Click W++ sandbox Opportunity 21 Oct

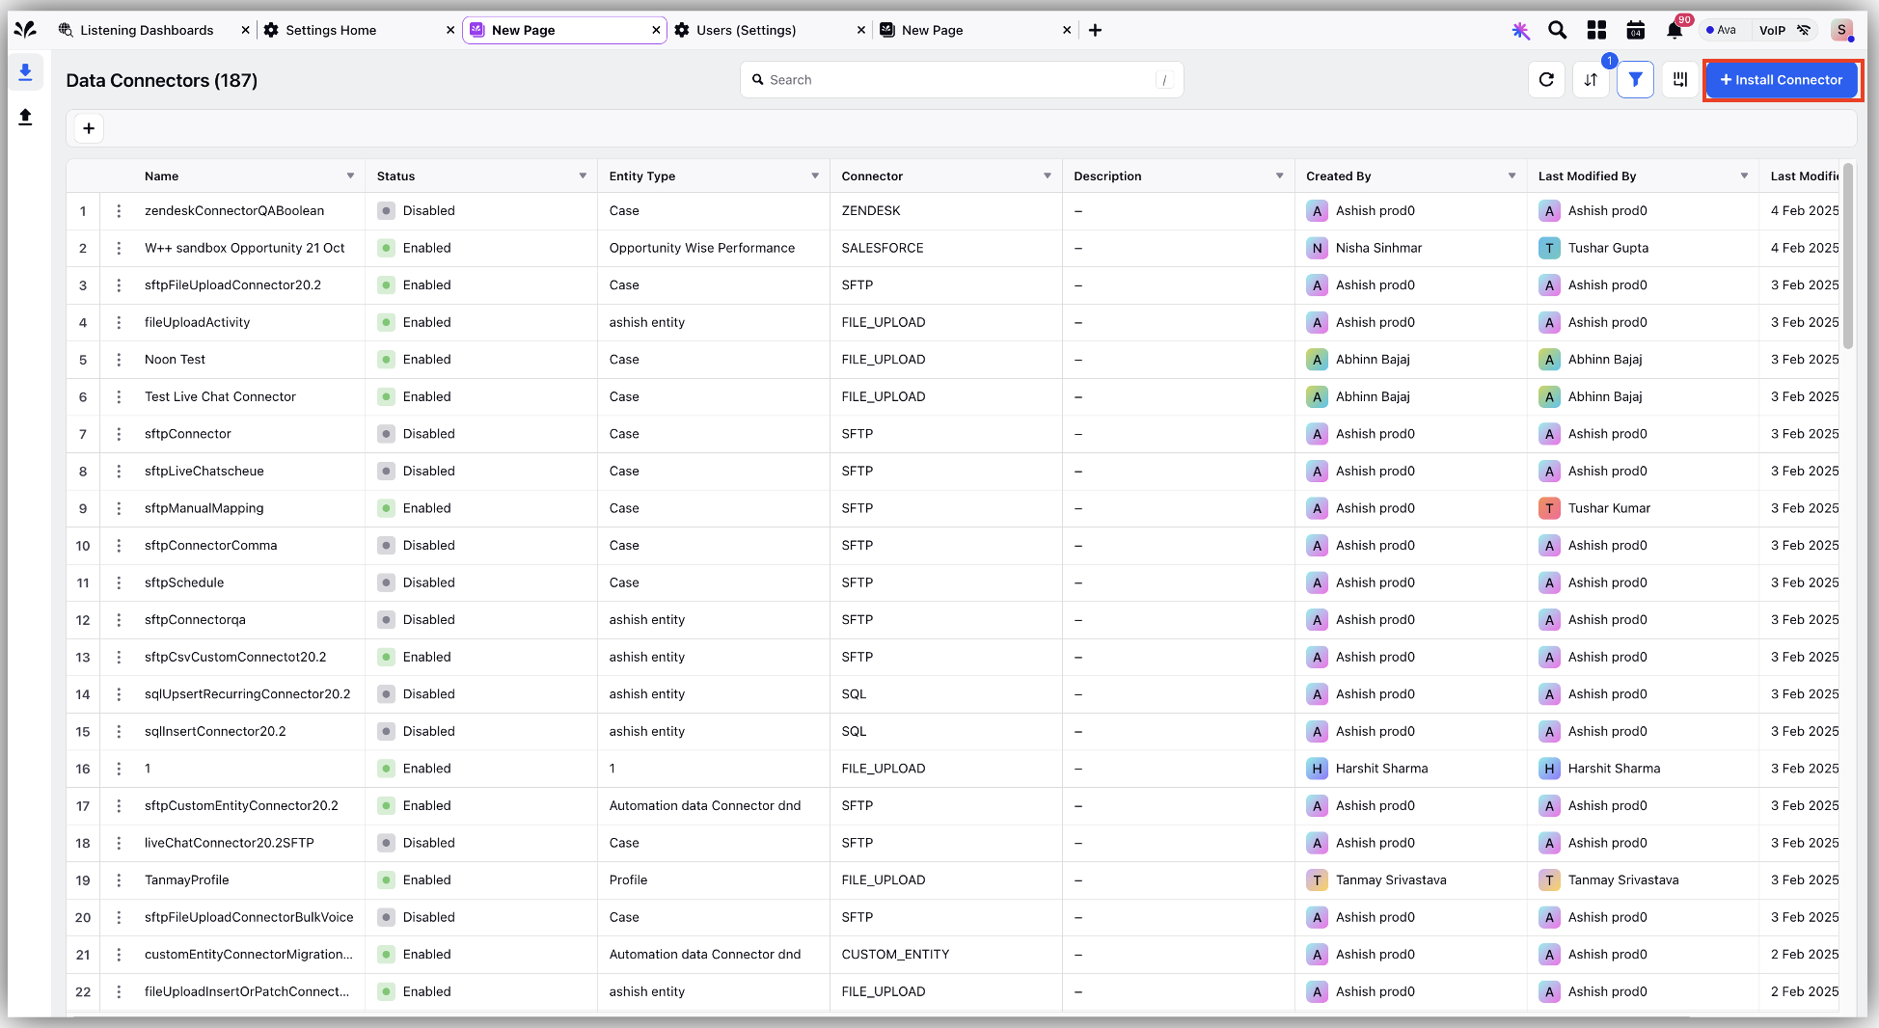pyautogui.click(x=244, y=248)
